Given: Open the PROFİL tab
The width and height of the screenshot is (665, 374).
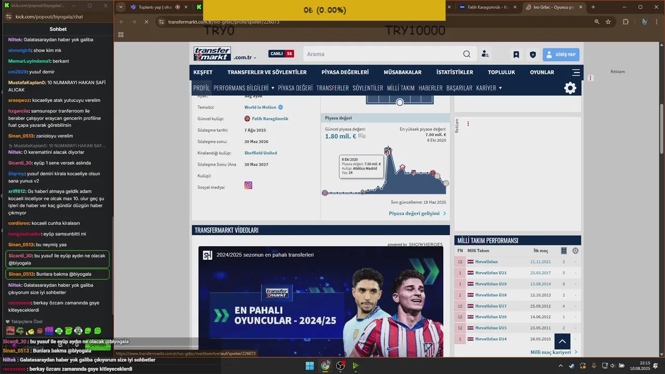Looking at the screenshot, I should [x=202, y=88].
